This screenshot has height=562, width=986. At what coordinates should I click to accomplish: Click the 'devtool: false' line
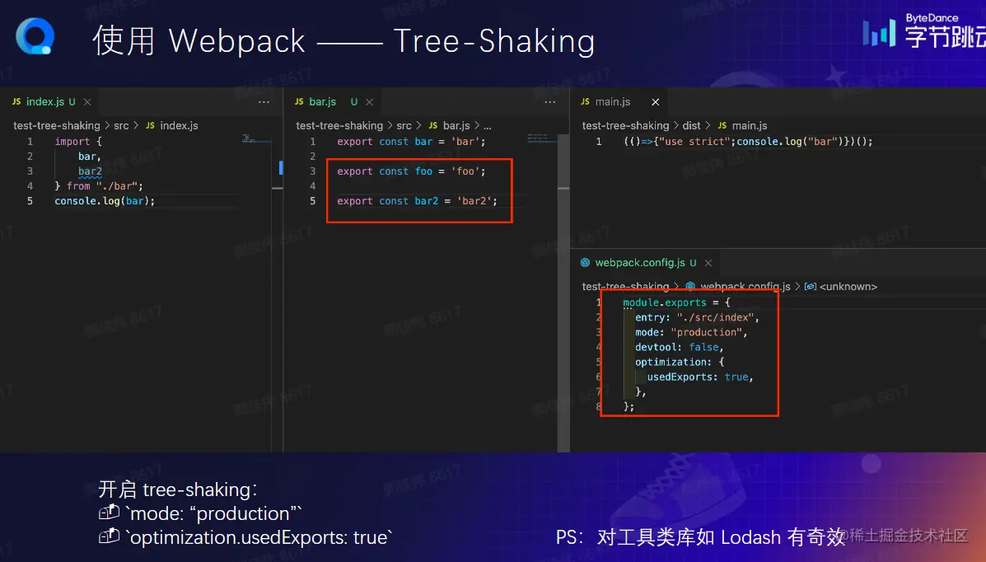(x=679, y=348)
